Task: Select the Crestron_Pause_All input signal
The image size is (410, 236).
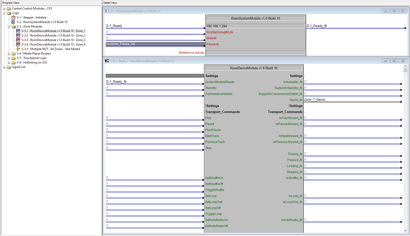Action: (x=155, y=44)
